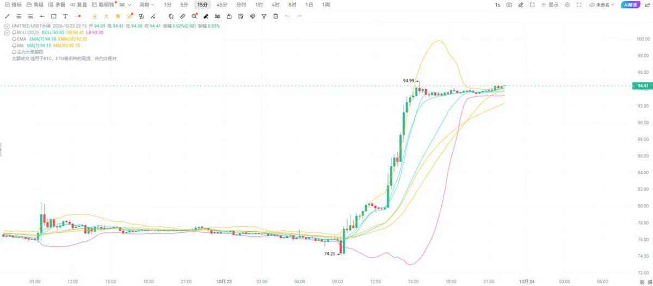Switch to the 45分 timeframe
The width and height of the screenshot is (653, 286).
click(222, 4)
